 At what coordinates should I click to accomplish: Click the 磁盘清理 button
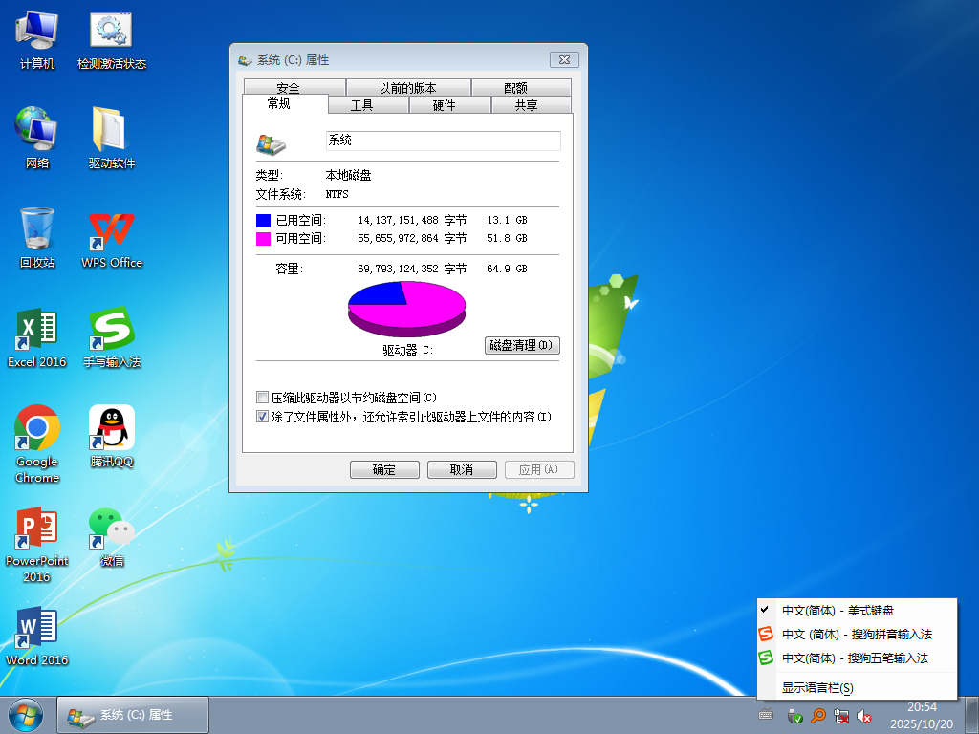pyautogui.click(x=522, y=345)
